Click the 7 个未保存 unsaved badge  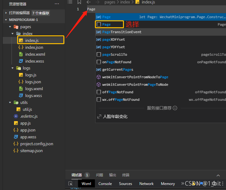click(41, 13)
